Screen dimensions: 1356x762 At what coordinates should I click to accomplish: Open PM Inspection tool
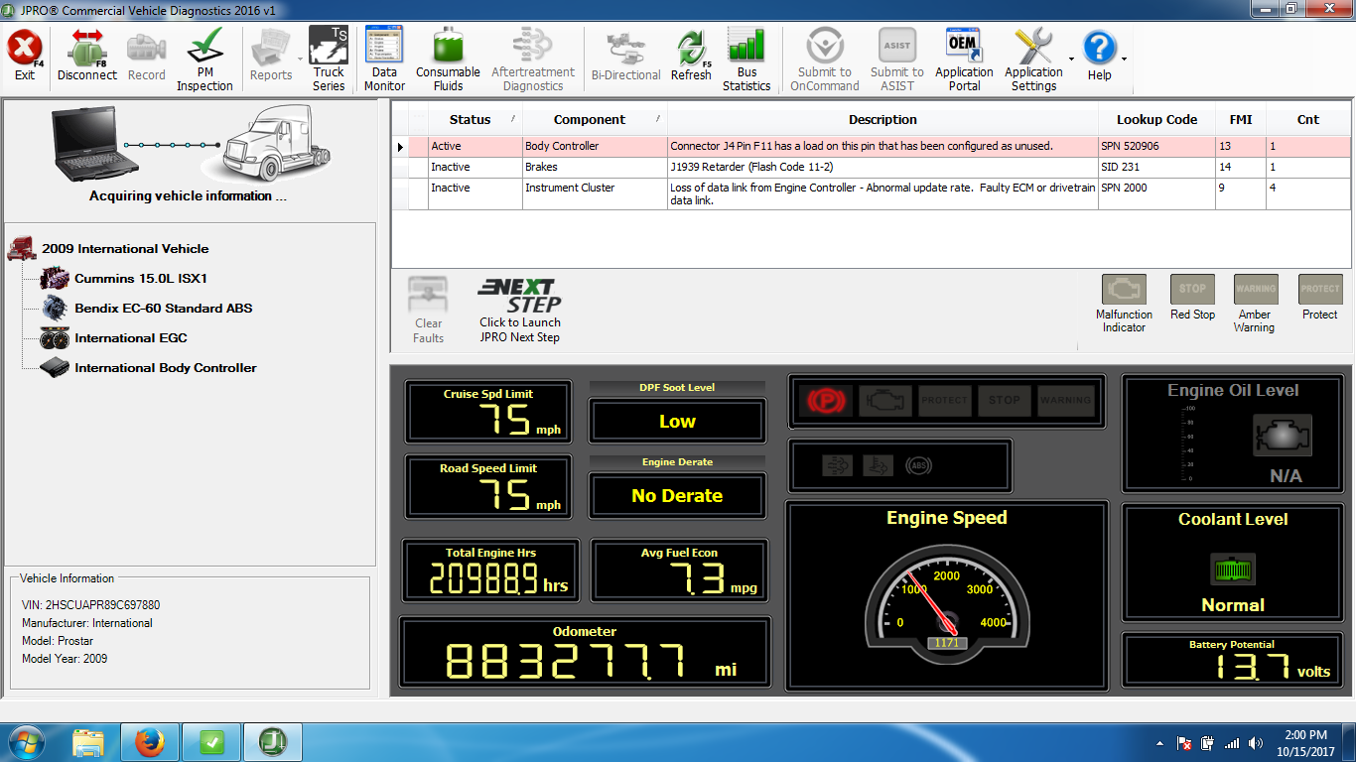204,58
